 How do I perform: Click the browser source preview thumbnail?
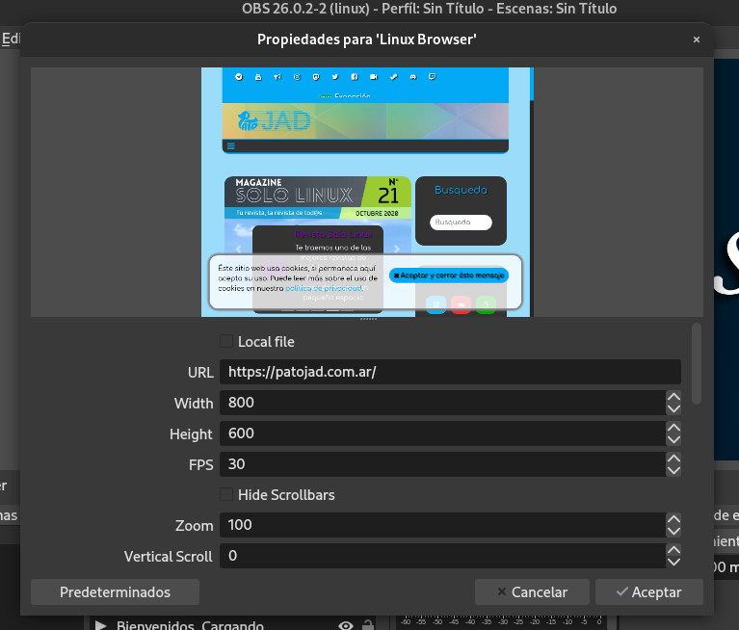point(367,192)
